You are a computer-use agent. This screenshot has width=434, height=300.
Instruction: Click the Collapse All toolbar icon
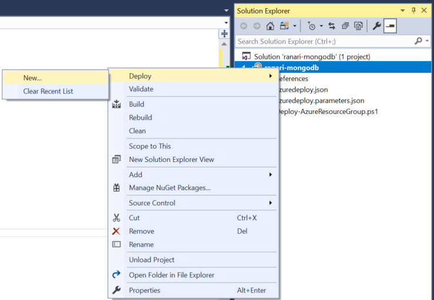point(345,26)
